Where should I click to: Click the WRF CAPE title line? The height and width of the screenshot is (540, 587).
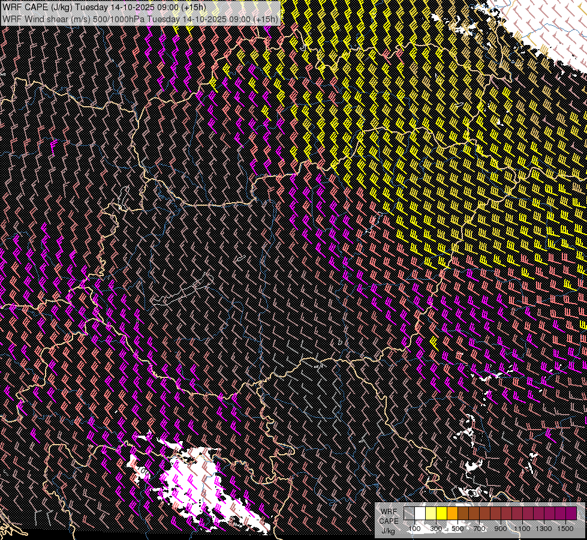[104, 7]
